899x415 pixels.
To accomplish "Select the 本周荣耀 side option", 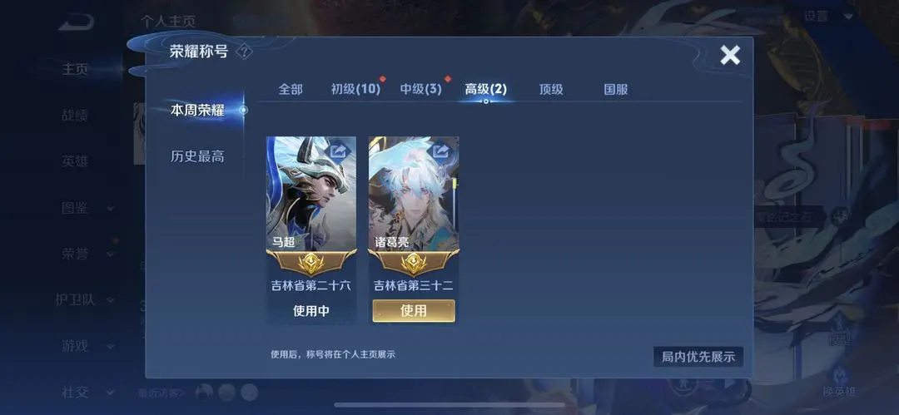I will pyautogui.click(x=197, y=111).
